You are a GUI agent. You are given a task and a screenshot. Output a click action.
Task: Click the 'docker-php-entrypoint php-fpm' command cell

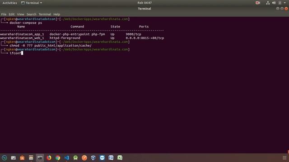coord(77,34)
